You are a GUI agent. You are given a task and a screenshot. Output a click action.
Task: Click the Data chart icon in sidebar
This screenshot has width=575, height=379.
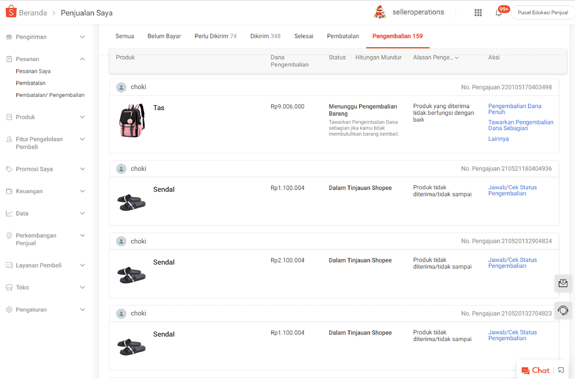[9, 213]
